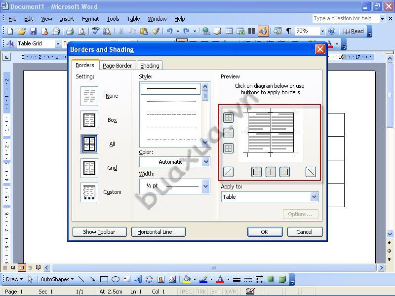Open the Width dropdown showing ½ pt
Screen dimensions: 395x296
point(205,186)
